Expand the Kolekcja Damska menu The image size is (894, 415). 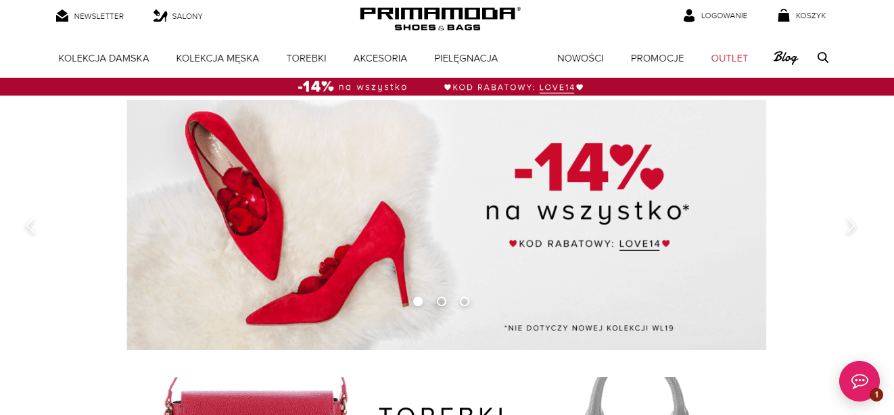click(104, 58)
